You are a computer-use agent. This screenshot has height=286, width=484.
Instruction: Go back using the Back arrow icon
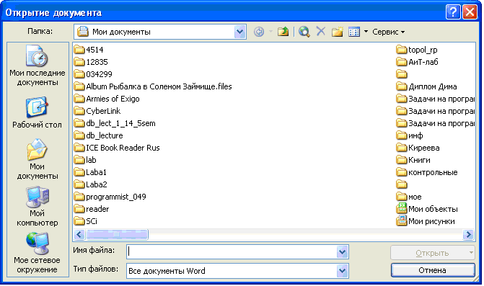pyautogui.click(x=259, y=32)
